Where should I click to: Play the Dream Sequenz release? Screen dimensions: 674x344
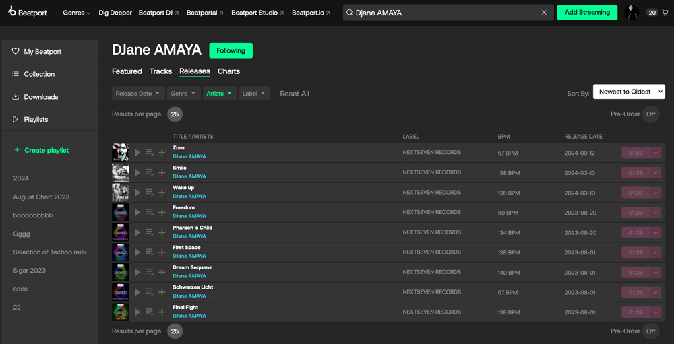tap(137, 272)
